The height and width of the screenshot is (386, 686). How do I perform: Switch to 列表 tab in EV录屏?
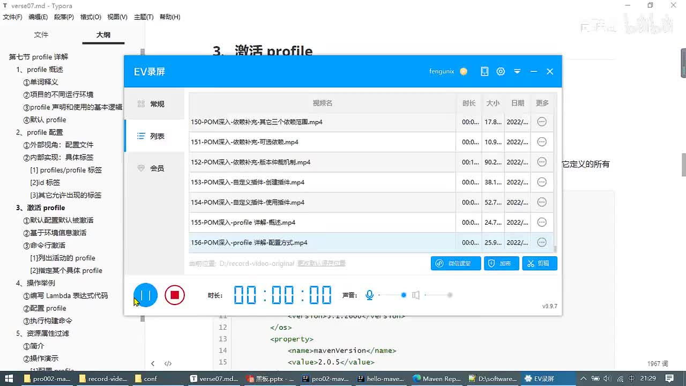tap(155, 136)
